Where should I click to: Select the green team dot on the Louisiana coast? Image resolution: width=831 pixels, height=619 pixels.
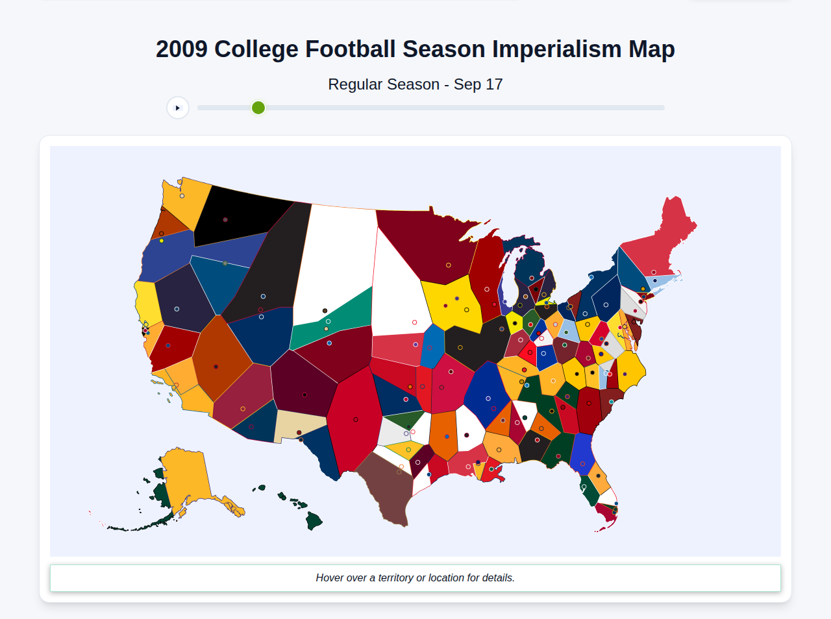point(491,469)
